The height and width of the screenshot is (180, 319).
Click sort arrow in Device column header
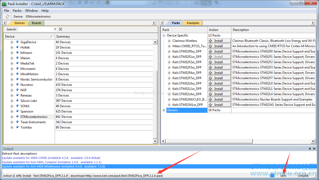click(x=51, y=36)
